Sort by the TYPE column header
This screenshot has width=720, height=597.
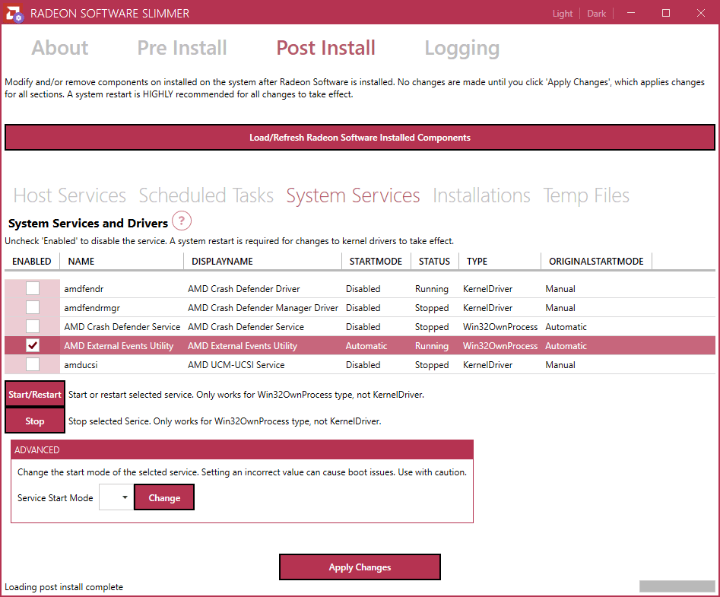pos(500,262)
